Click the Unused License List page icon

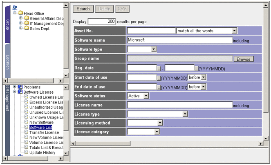(x=26, y=112)
